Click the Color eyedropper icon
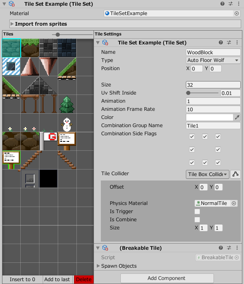Viewport: 244px width, 284px height. tap(237, 117)
